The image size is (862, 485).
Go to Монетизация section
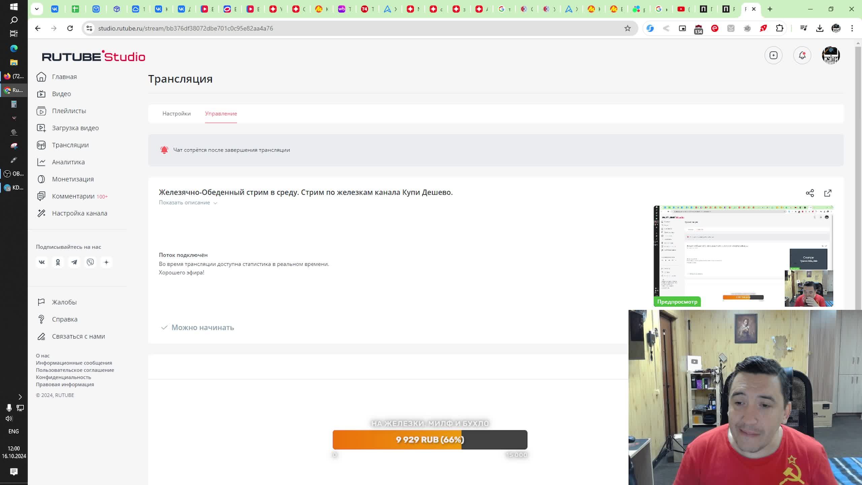point(73,179)
